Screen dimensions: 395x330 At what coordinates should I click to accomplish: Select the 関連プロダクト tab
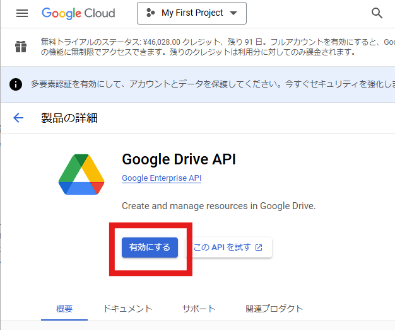coord(274,309)
